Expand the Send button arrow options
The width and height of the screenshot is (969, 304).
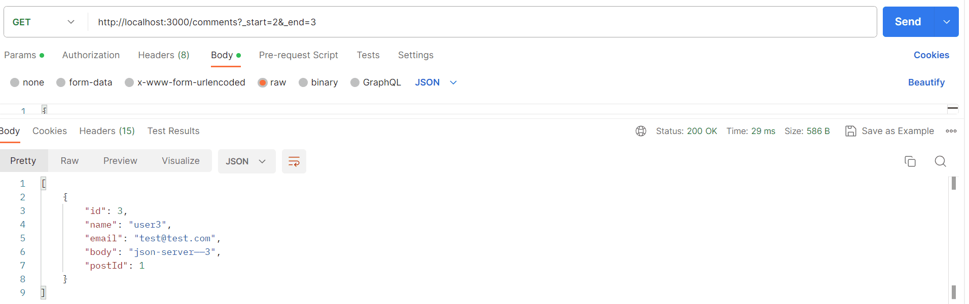946,22
